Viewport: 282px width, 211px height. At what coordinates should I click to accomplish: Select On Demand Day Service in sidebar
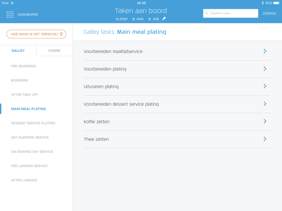[32, 152]
